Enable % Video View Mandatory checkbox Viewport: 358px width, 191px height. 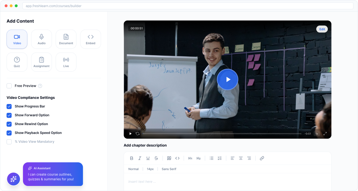(x=9, y=142)
